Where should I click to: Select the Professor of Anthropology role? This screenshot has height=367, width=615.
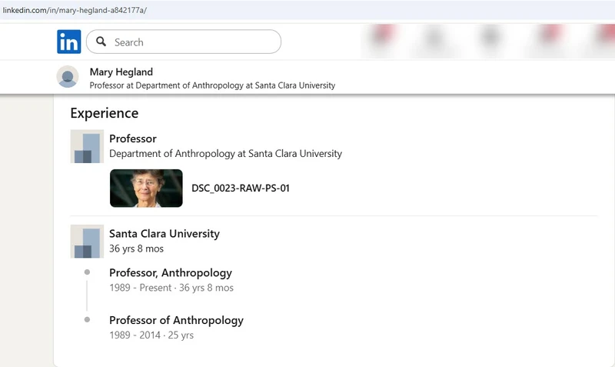[176, 320]
